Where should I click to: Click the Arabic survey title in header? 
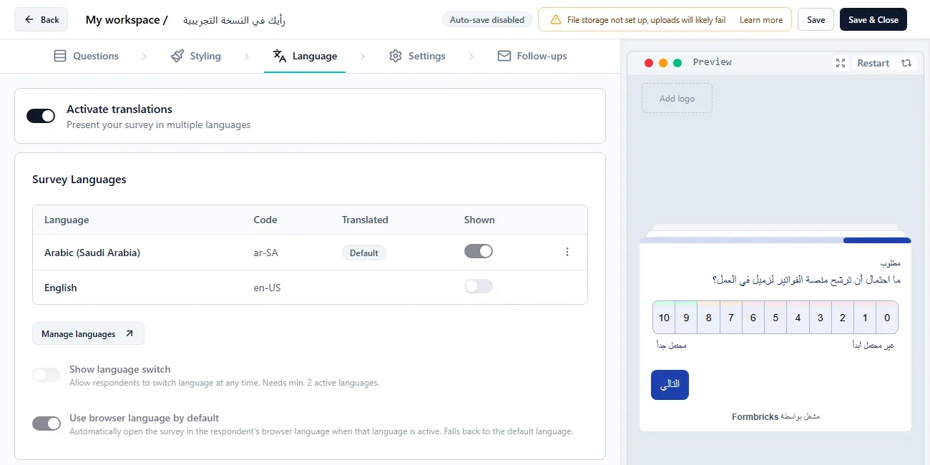(234, 20)
